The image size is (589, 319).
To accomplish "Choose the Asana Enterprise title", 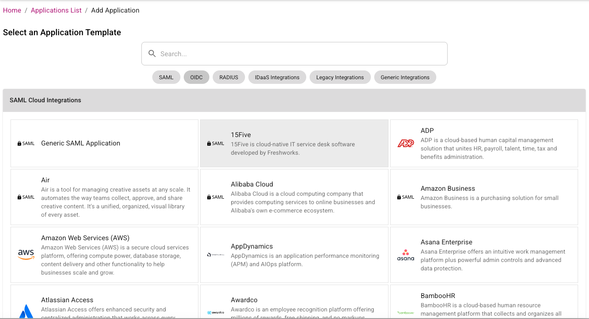I will [x=446, y=242].
